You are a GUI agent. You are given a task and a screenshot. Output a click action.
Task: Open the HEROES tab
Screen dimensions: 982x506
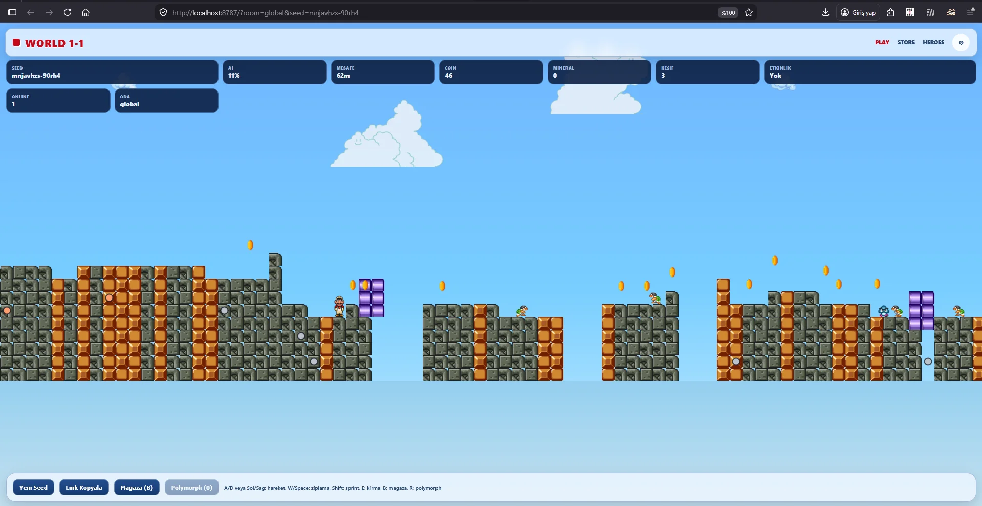point(933,43)
